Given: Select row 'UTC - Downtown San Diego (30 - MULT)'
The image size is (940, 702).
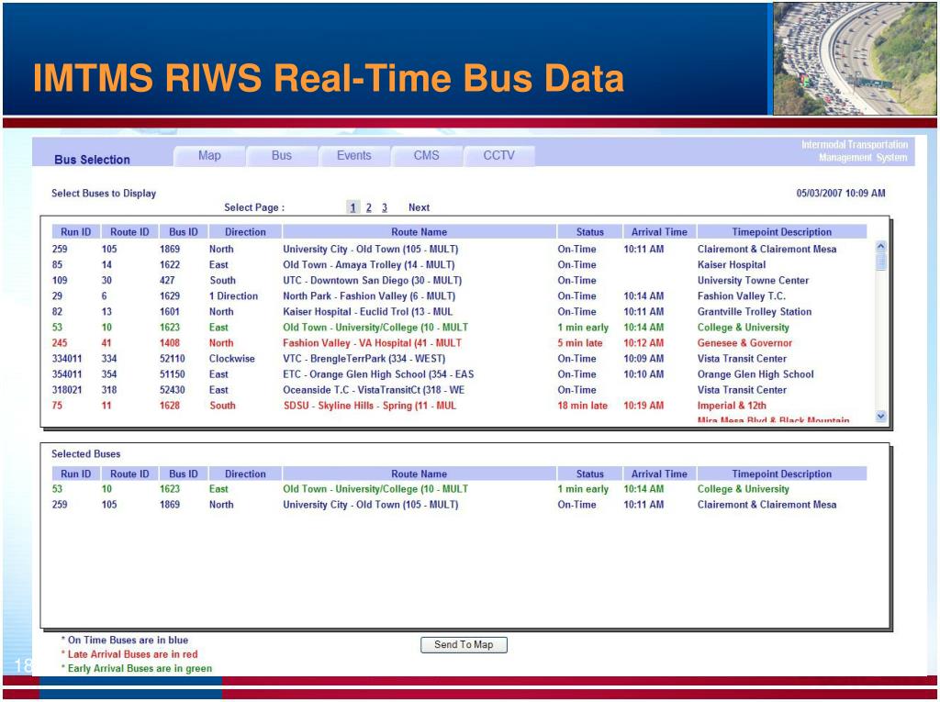Looking at the screenshot, I should click(459, 281).
